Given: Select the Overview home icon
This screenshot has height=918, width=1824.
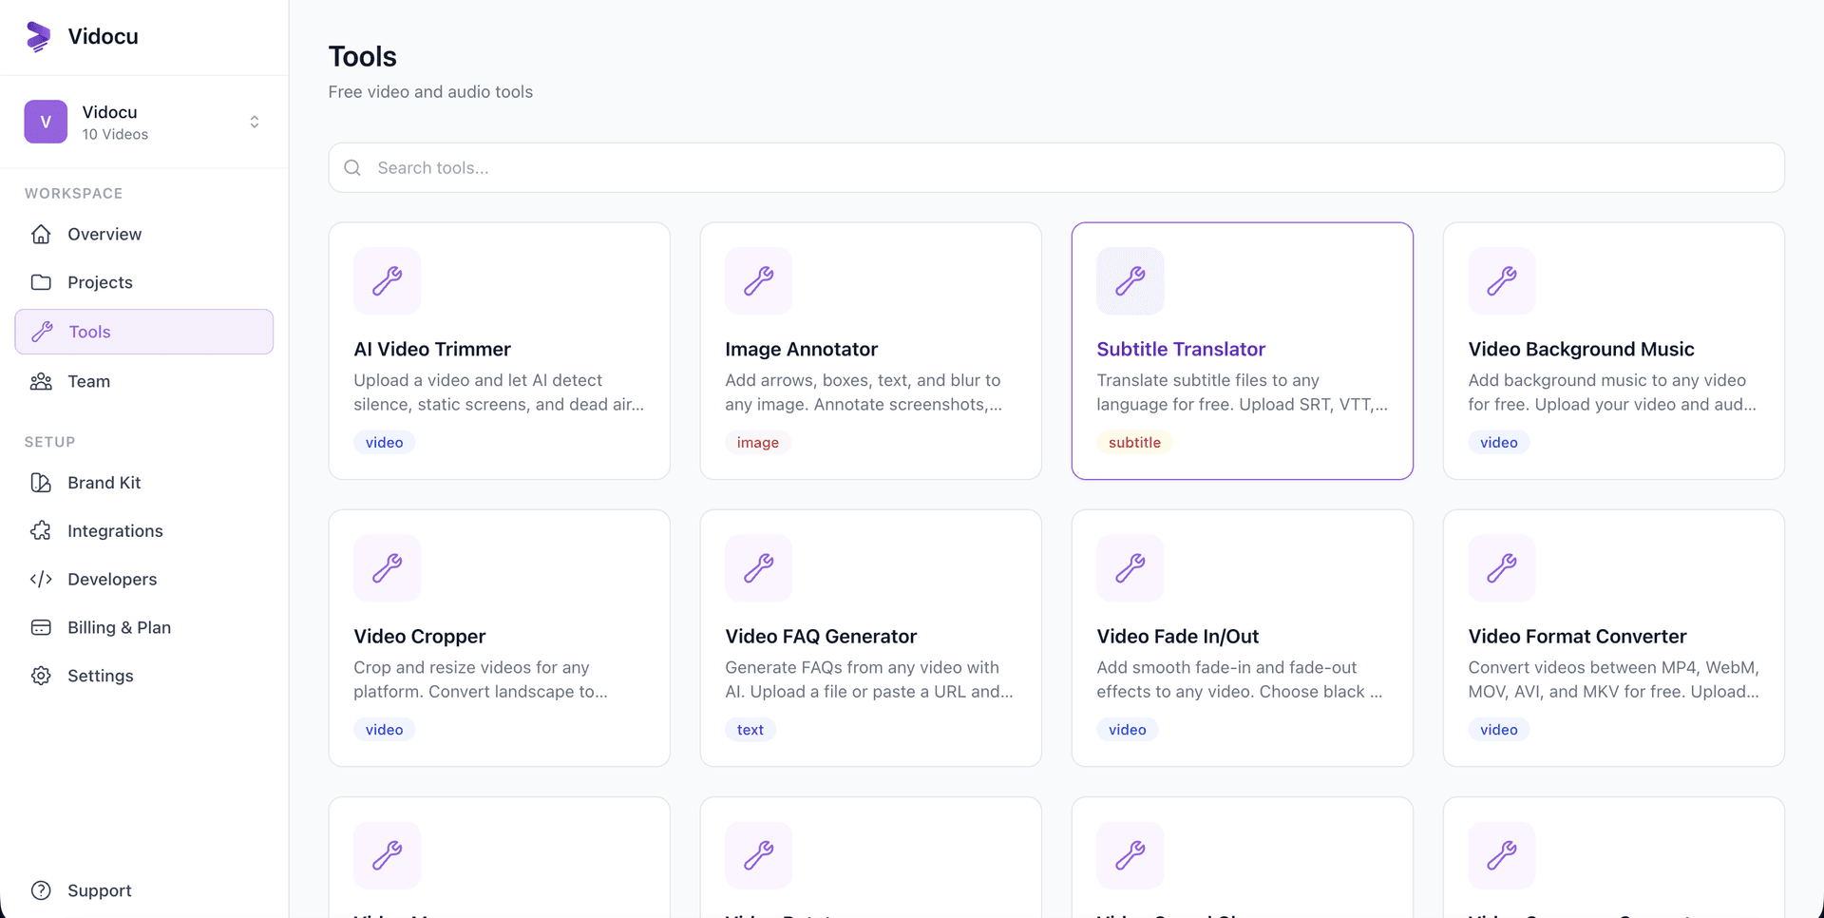Looking at the screenshot, I should click(x=42, y=234).
